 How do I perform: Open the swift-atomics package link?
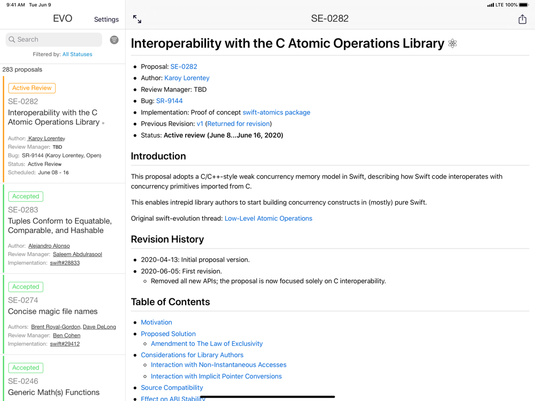pyautogui.click(x=276, y=112)
